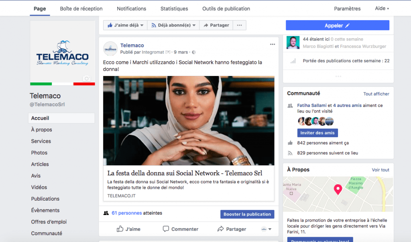Open the Statistiques tab
Viewport: 411px width, 242px height.
(174, 9)
